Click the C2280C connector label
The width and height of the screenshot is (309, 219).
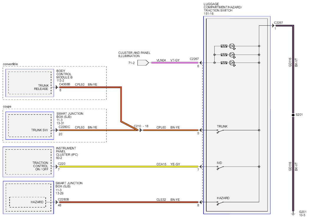(x=64, y=127)
